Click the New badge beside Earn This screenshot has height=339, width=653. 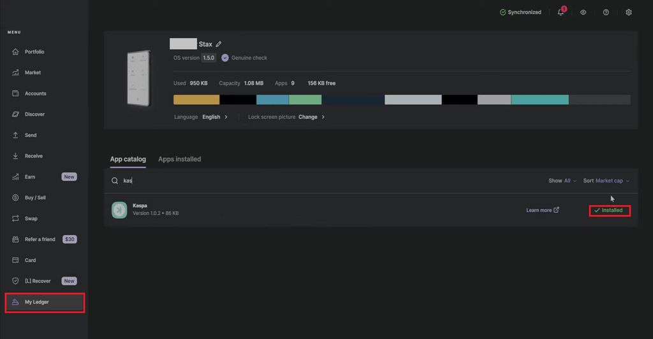[x=69, y=177]
